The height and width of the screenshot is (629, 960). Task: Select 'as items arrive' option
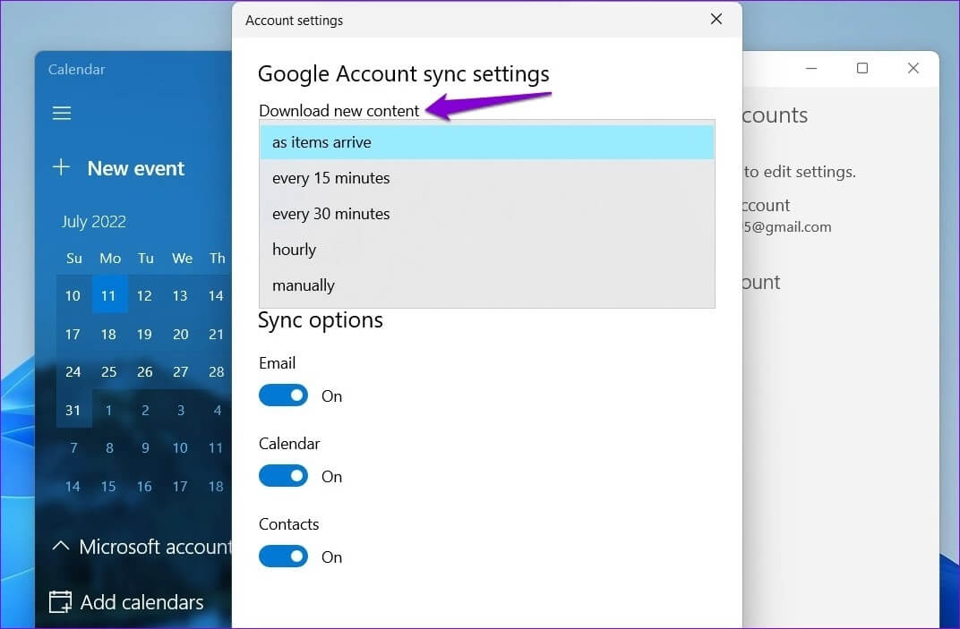tap(487, 142)
